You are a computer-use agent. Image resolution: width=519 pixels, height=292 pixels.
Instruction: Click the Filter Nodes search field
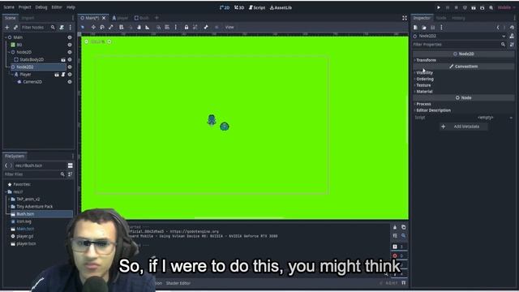38,28
